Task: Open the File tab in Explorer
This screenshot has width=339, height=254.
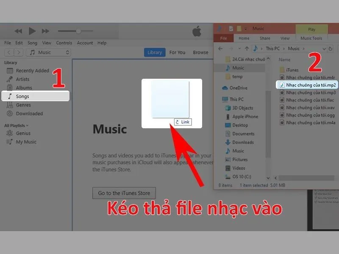Action: (223, 38)
